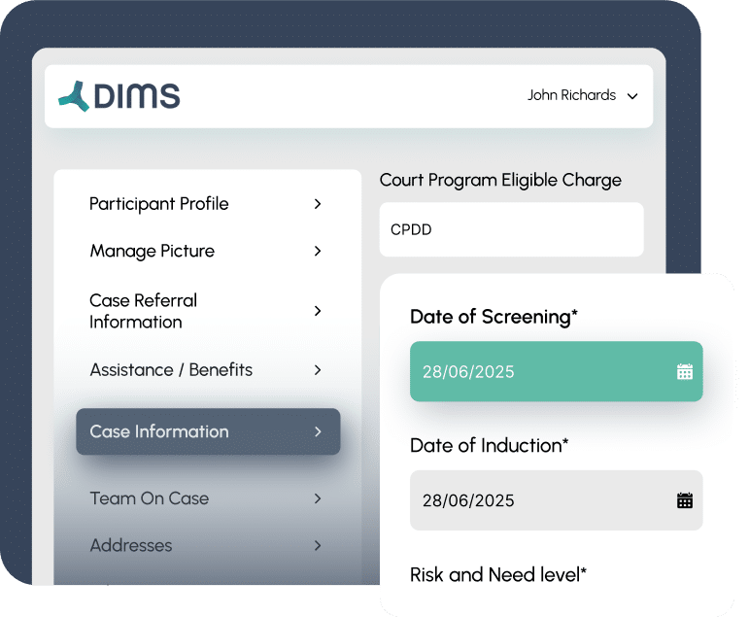Open the Date of Screening calendar icon
The image size is (749, 617).
pos(685,371)
